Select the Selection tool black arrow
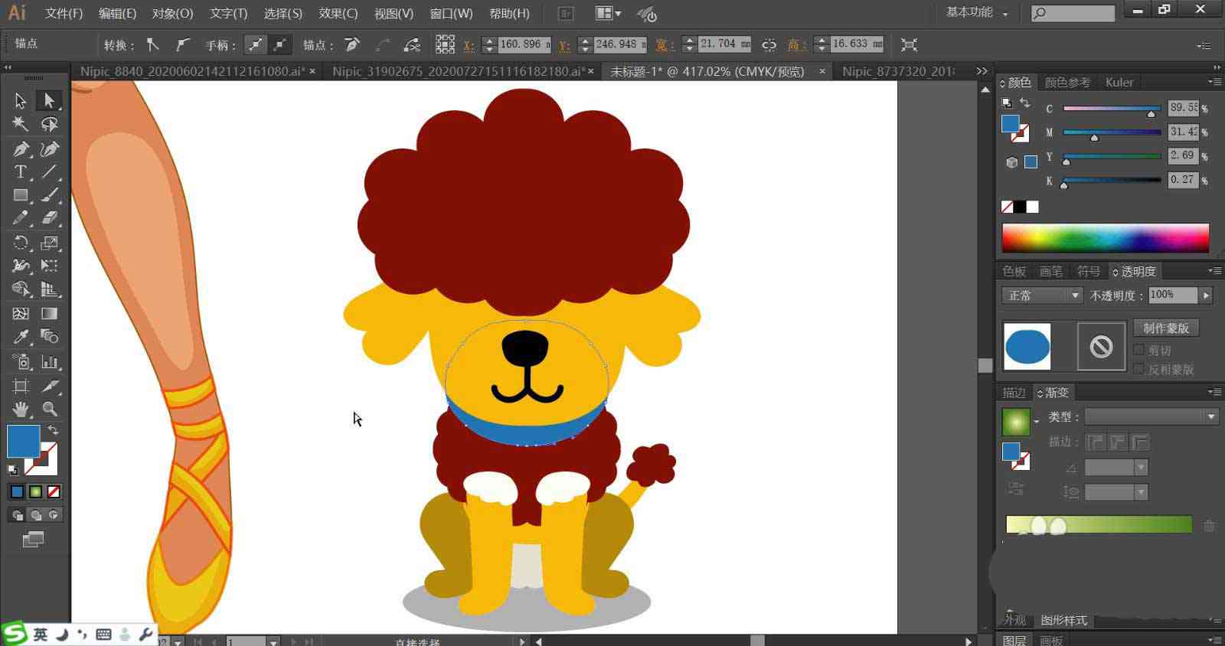 pyautogui.click(x=20, y=100)
